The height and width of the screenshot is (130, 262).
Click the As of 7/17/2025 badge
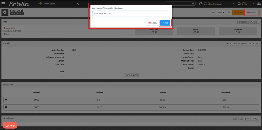17,14
